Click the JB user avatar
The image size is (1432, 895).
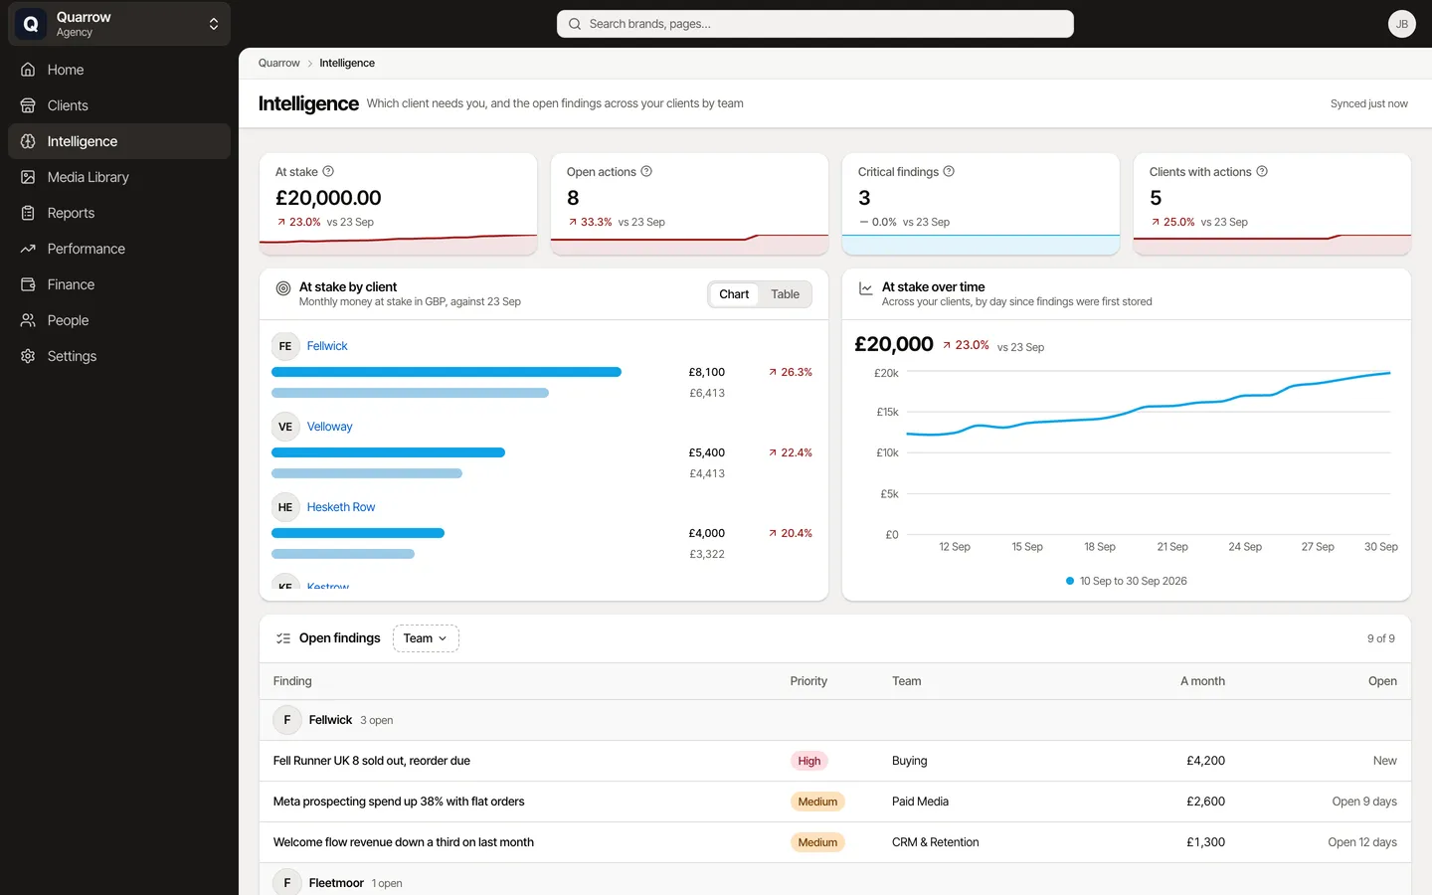1402,24
